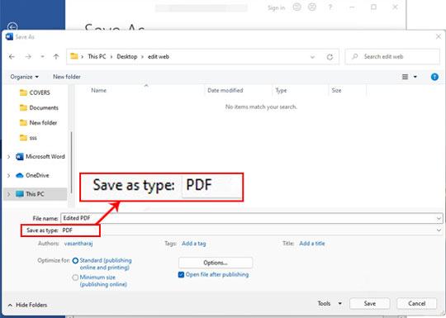Image resolution: width=446 pixels, height=318 pixels.
Task: Select Standard publishing optimization
Action: (75, 261)
